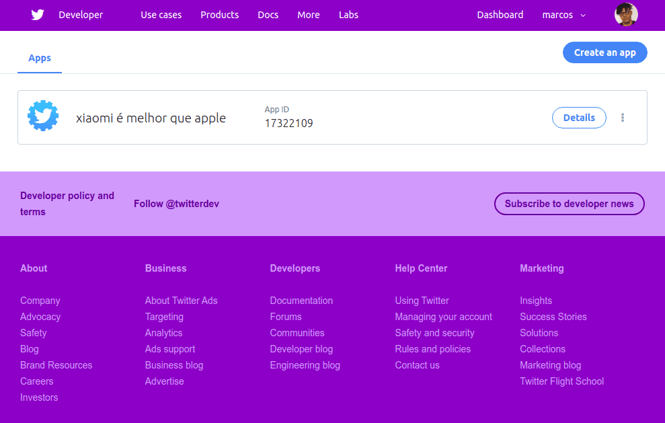Expand the marcos account dropdown
The image size is (665, 423).
(x=563, y=15)
